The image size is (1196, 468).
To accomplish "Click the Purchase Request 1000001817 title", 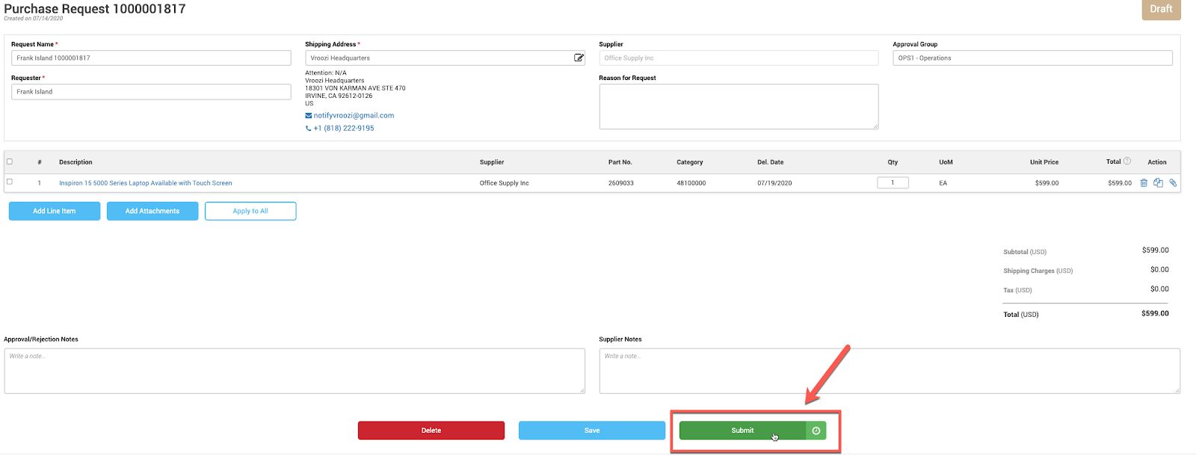I will [x=95, y=9].
